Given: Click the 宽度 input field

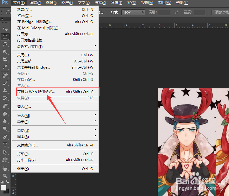Looking at the screenshot, I should click(x=164, y=12).
